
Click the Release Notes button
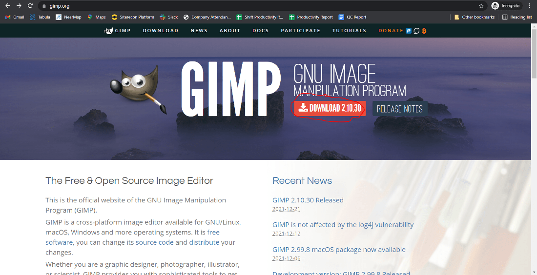pyautogui.click(x=400, y=109)
